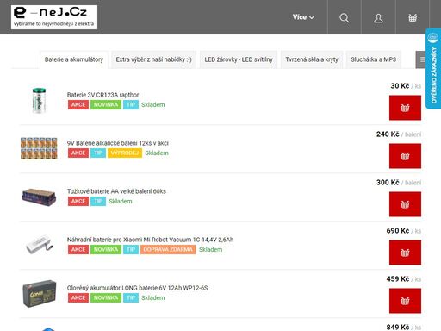This screenshot has height=331, width=441.
Task: Click the e-nej.cz logo
Action: pos(54,17)
